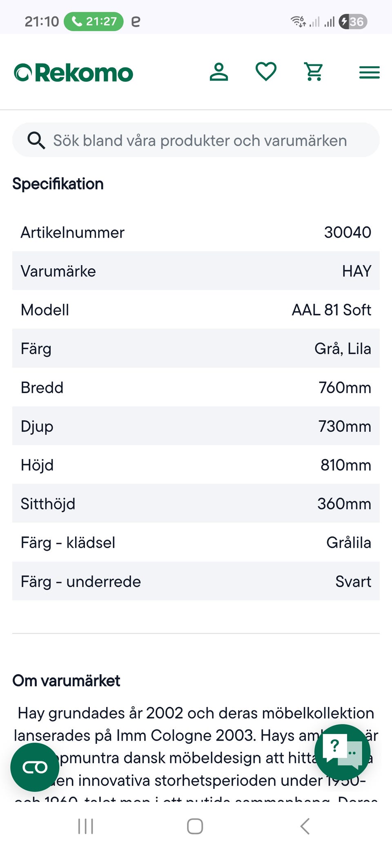Open the shopping cart
392x851 pixels.
click(x=314, y=72)
